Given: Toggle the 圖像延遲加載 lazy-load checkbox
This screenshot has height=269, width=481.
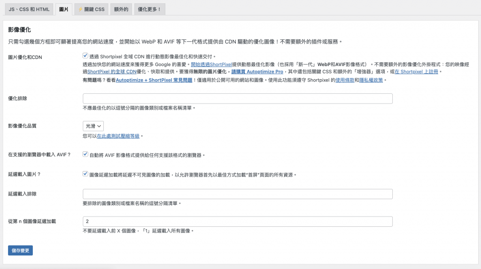Looking at the screenshot, I should click(85, 174).
